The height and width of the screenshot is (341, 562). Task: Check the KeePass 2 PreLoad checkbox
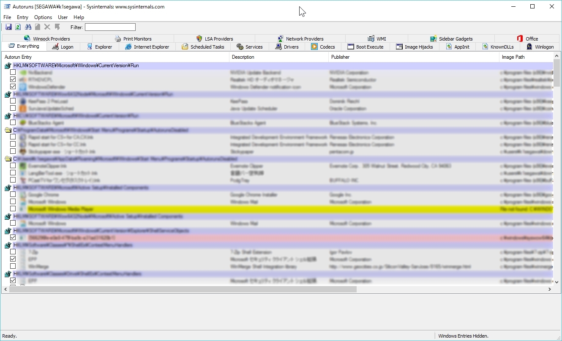coord(13,101)
